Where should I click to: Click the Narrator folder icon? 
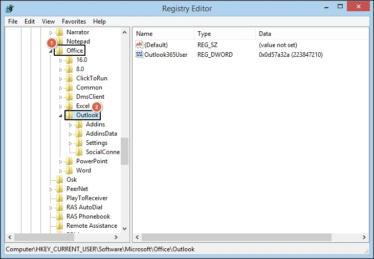pyautogui.click(x=59, y=32)
